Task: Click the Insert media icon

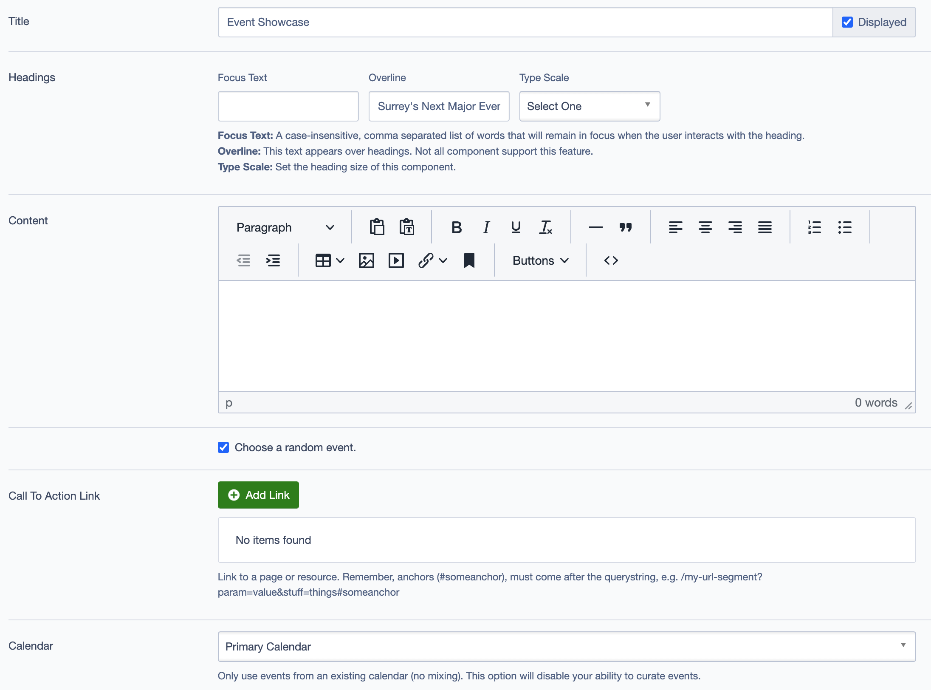Action: 396,260
